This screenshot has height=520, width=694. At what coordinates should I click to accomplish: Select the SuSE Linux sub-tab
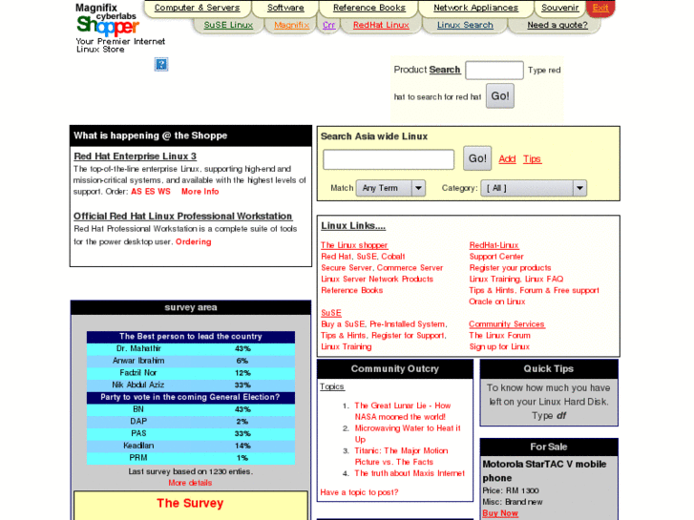click(228, 25)
